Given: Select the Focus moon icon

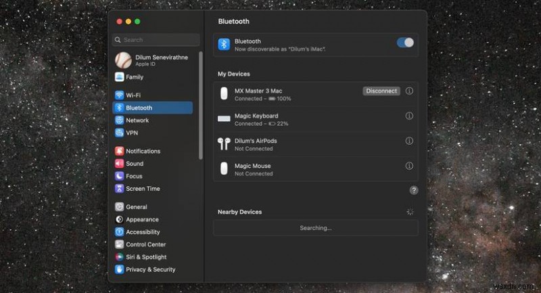Looking at the screenshot, I should [x=120, y=176].
